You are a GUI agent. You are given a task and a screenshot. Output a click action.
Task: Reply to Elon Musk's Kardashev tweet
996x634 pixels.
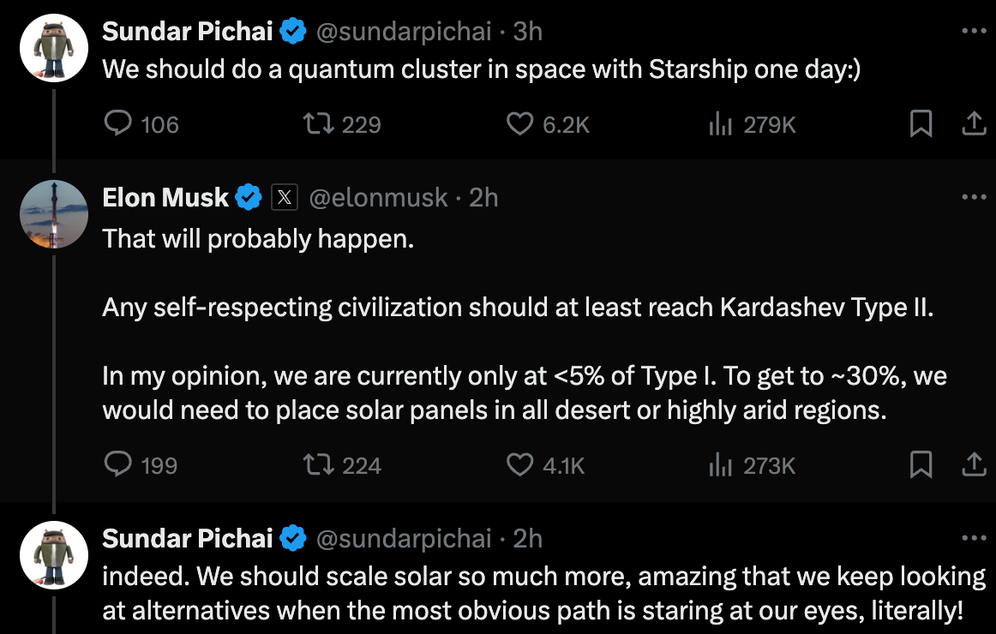pyautogui.click(x=117, y=465)
